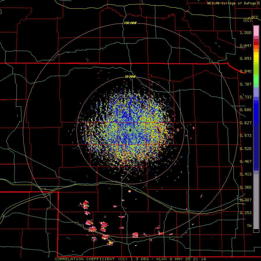Select the 0.787 legend value
The width and height of the screenshot is (261, 261).
(x=246, y=84)
